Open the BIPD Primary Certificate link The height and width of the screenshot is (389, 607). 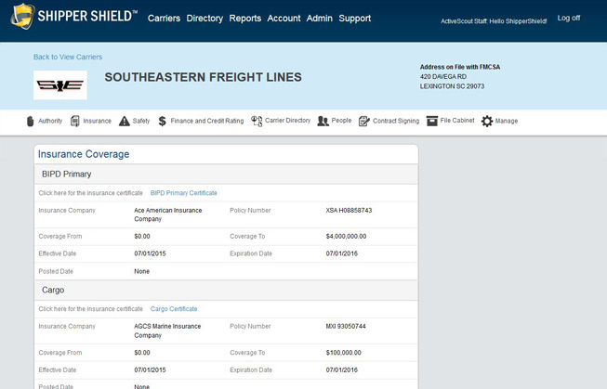coord(183,193)
